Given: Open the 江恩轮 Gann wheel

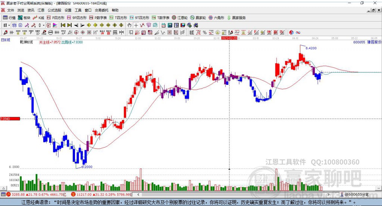Looking at the screenshot, I should 180,18.
